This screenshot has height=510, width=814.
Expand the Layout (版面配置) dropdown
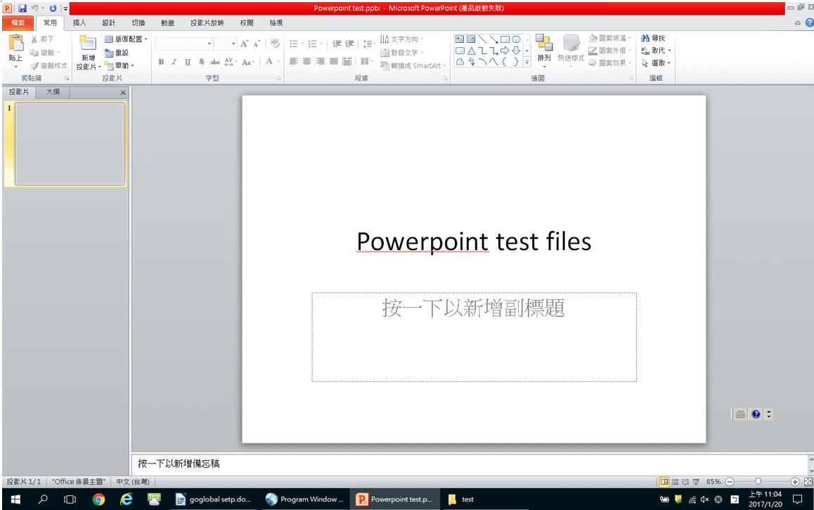127,39
